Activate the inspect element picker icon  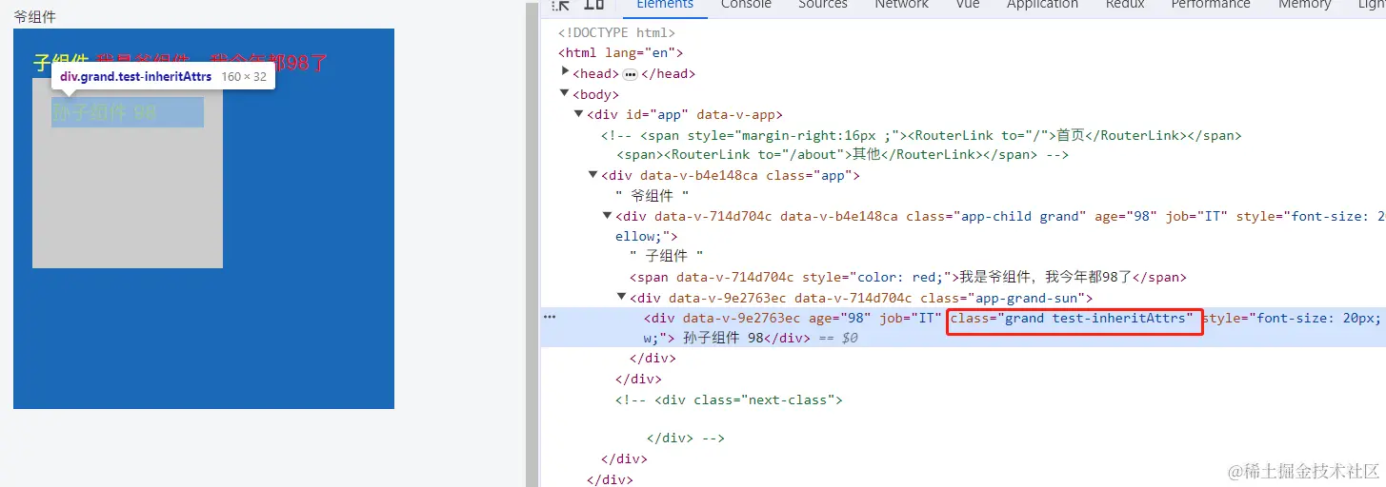(562, 5)
